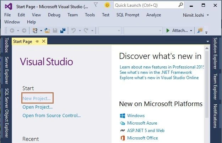Show the Team Explorer side panel
Image resolution: width=222 pixels, height=143 pixels.
tap(215, 87)
